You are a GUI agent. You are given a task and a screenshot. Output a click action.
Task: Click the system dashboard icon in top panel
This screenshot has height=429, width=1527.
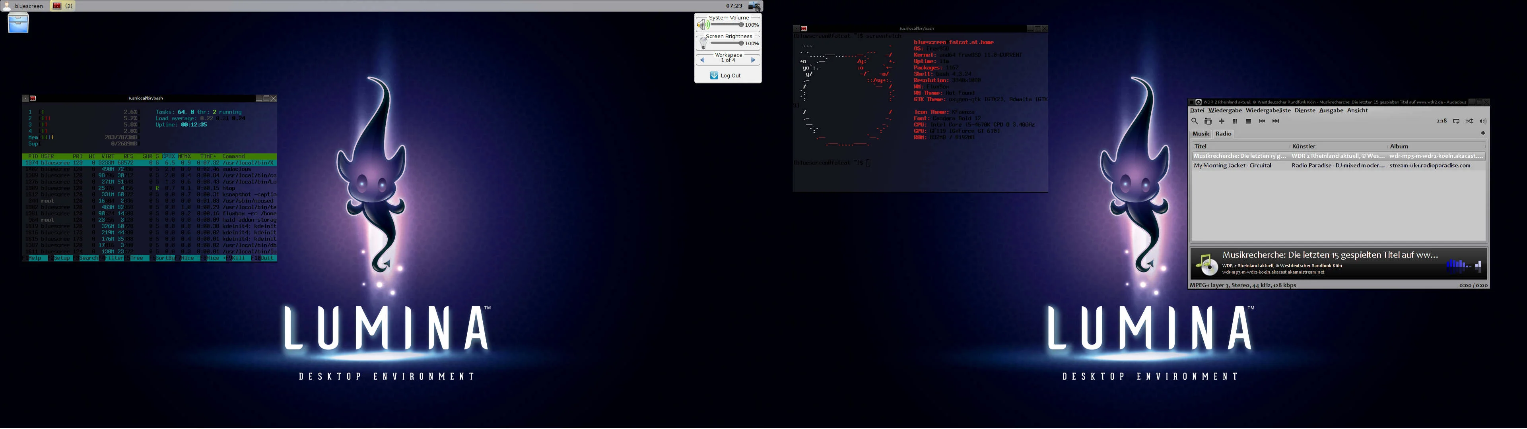point(754,6)
